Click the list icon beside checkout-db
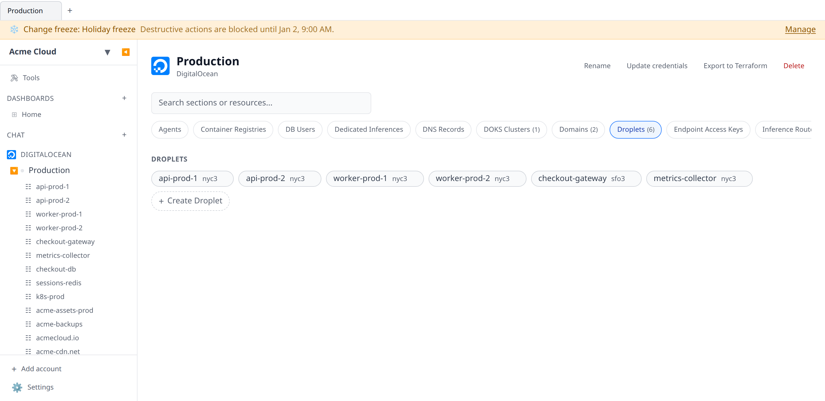 (28, 269)
